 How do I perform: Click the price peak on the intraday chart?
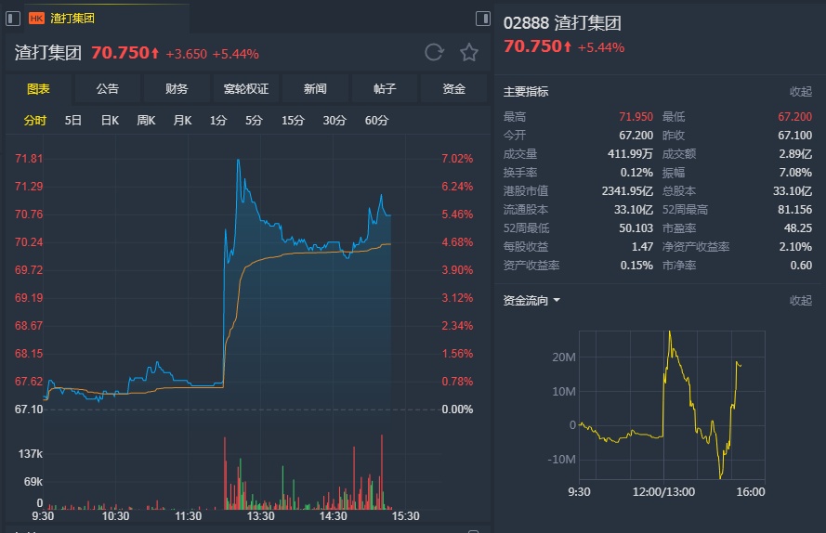[x=239, y=160]
